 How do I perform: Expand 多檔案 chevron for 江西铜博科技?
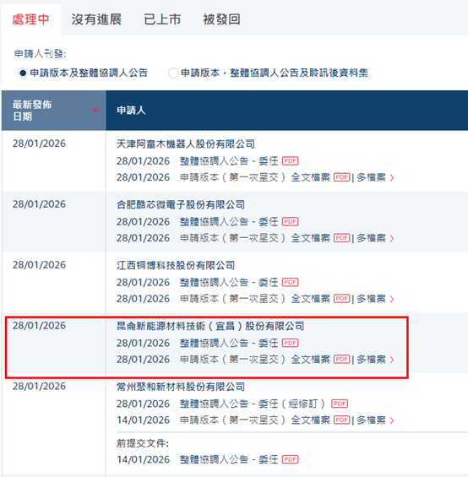point(392,300)
